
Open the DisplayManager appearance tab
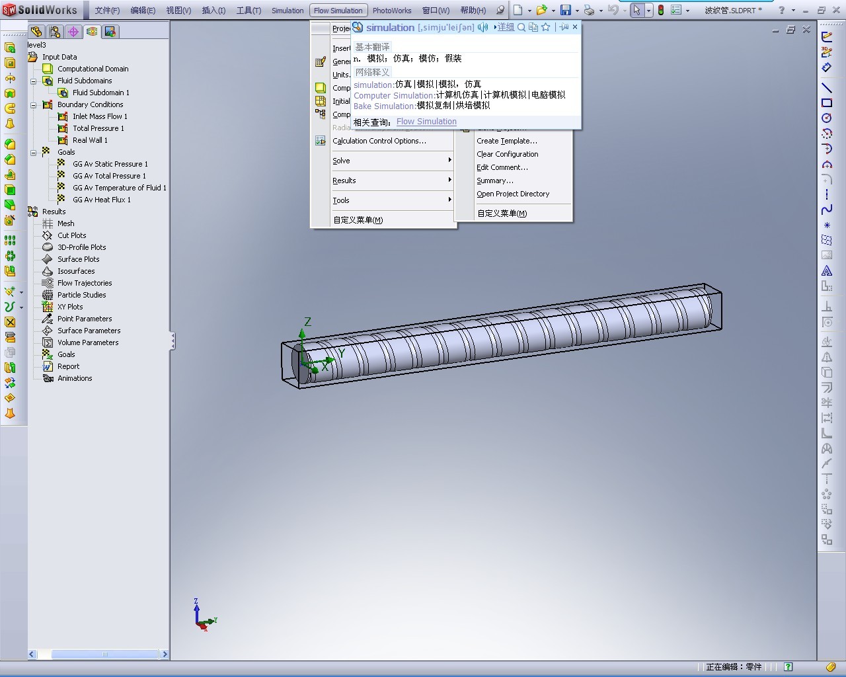pyautogui.click(x=110, y=32)
